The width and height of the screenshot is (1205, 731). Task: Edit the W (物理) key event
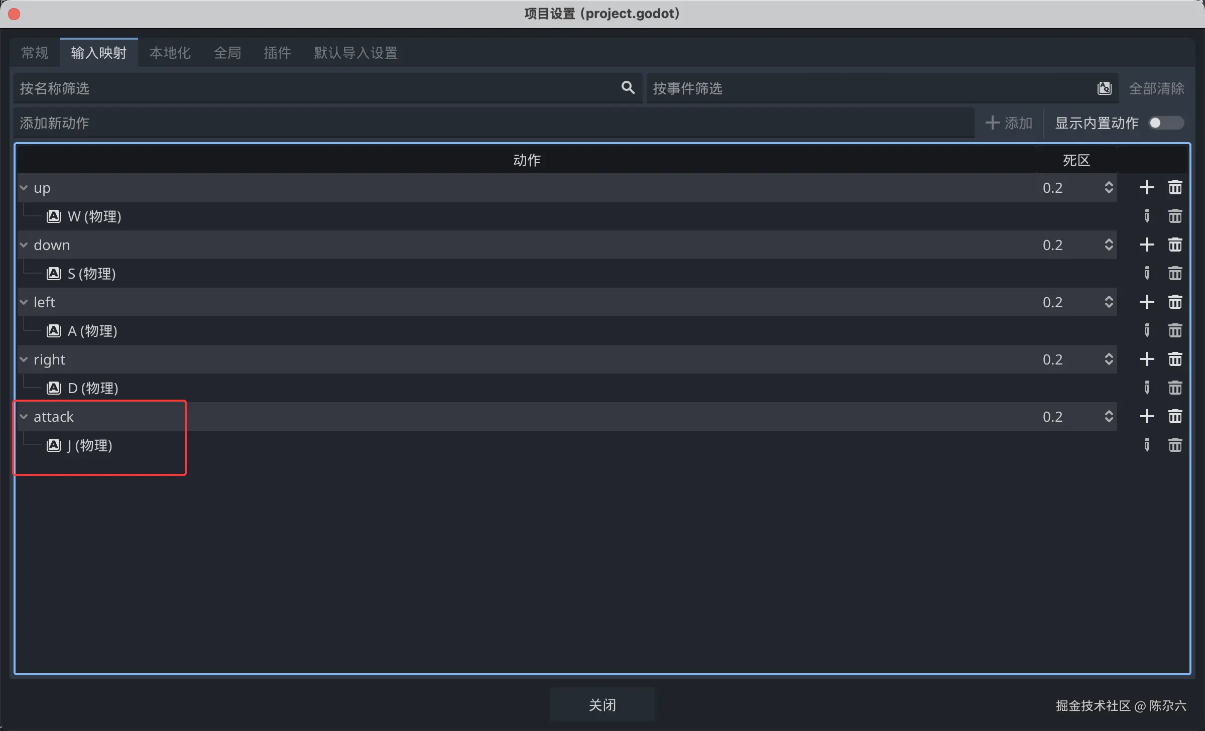[x=1147, y=216]
